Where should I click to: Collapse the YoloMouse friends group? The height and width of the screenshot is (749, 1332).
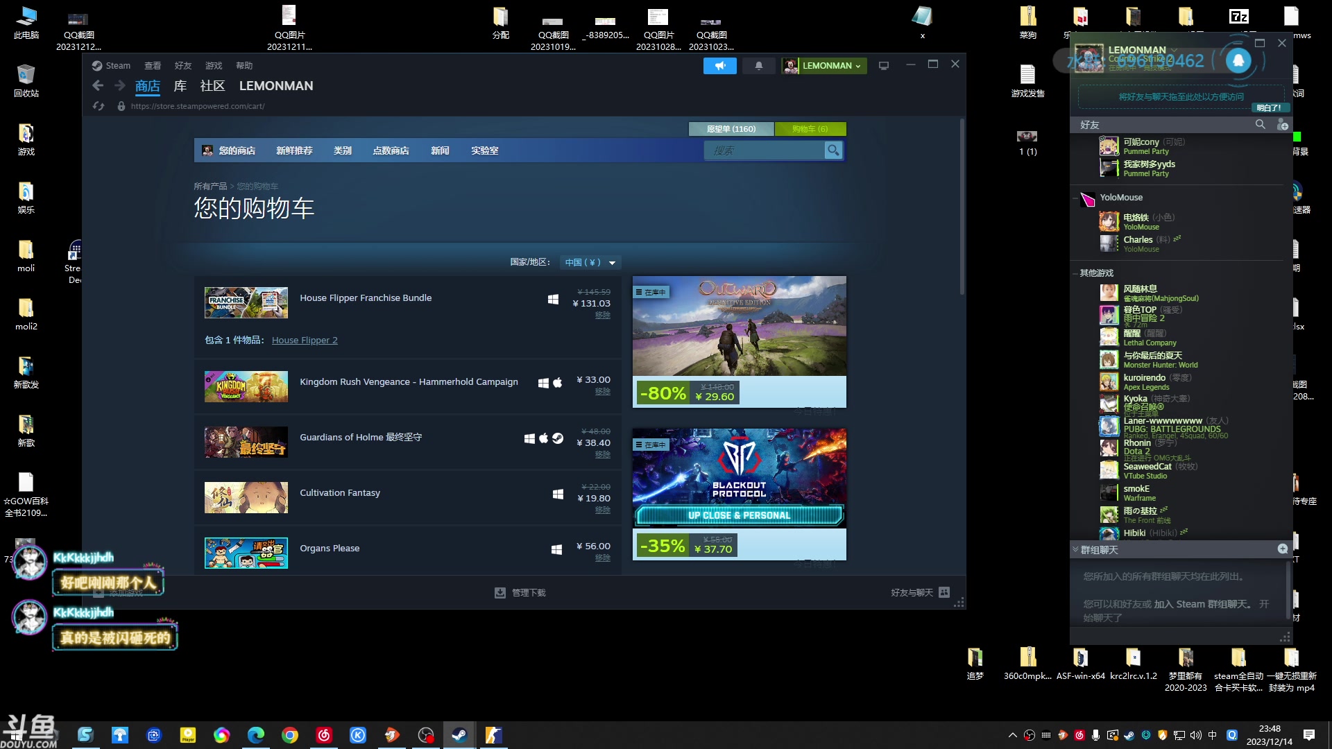(x=1076, y=198)
